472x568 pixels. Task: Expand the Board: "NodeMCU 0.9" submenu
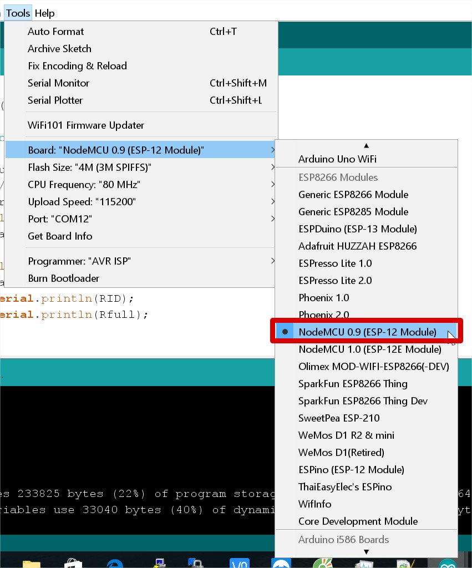(141, 150)
